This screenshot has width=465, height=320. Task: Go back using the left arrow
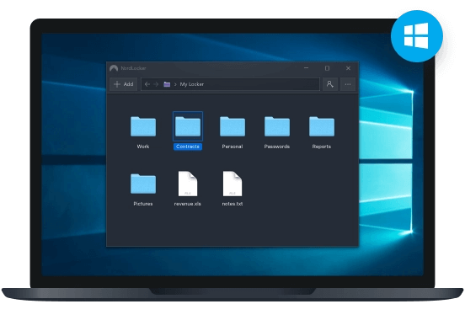coord(147,84)
